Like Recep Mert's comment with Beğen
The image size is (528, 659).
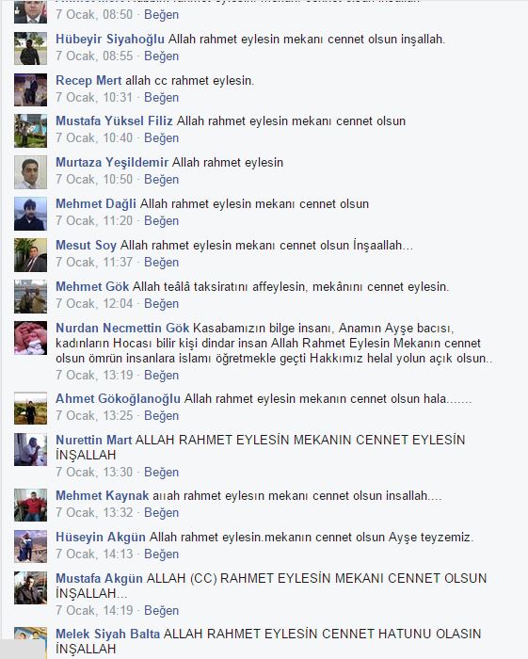(161, 98)
